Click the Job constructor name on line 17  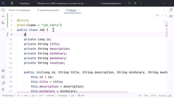pyautogui.click(x=39, y=72)
